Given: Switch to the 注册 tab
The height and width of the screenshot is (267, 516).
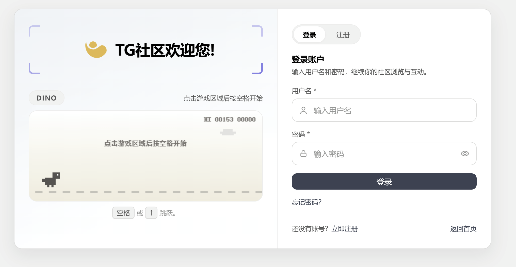Looking at the screenshot, I should (343, 35).
